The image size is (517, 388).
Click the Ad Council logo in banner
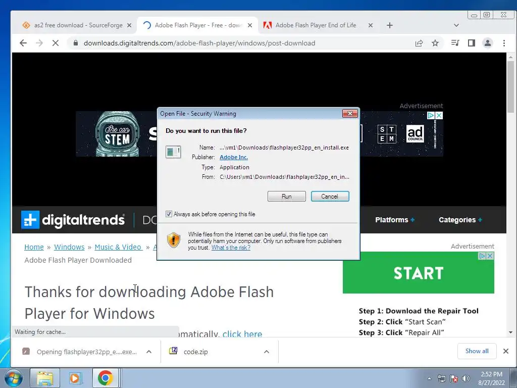(415, 133)
